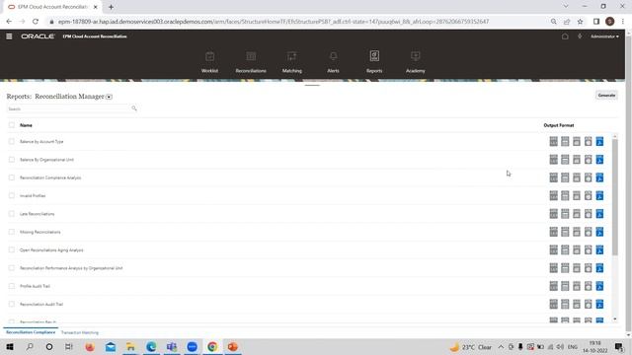Open the Administrator user menu
Screen dimensions: 632x355
pyautogui.click(x=604, y=36)
